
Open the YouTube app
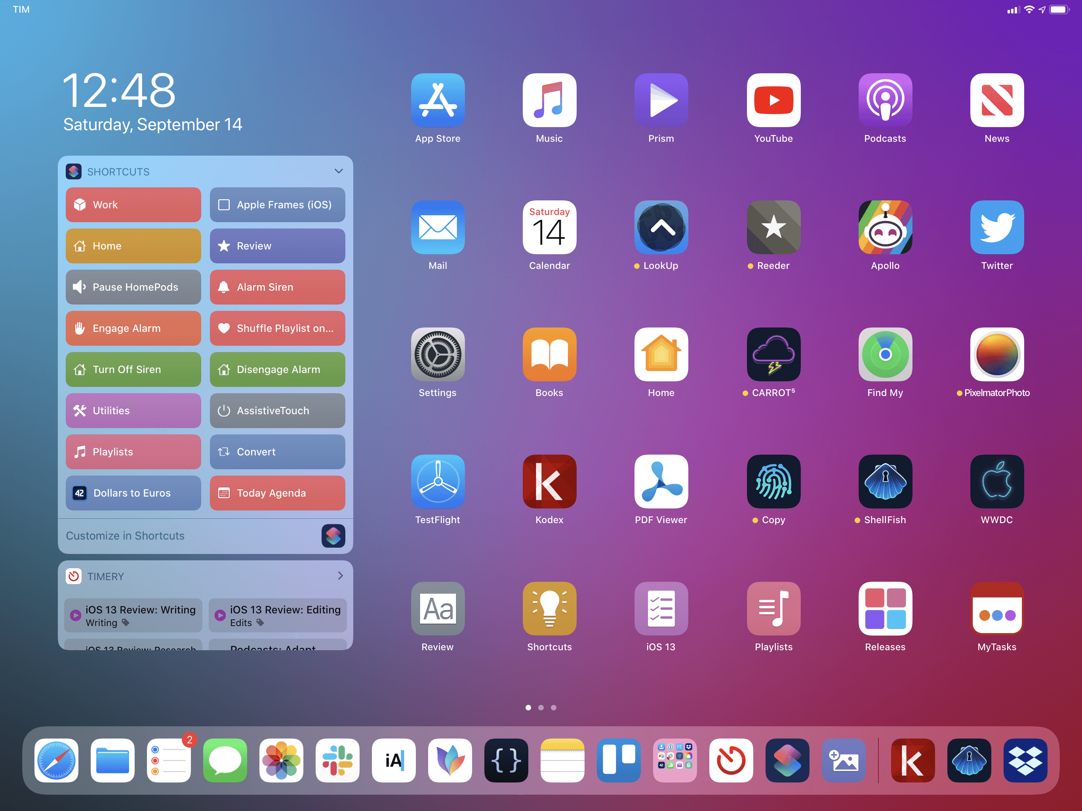coord(773,100)
